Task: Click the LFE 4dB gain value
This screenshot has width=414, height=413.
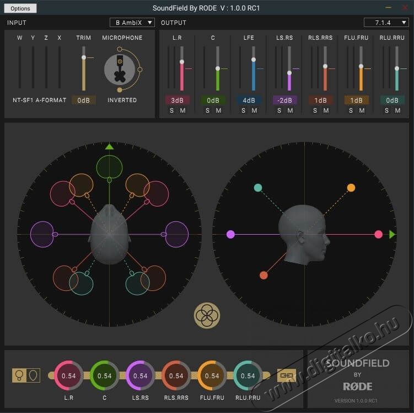Action: click(x=249, y=100)
